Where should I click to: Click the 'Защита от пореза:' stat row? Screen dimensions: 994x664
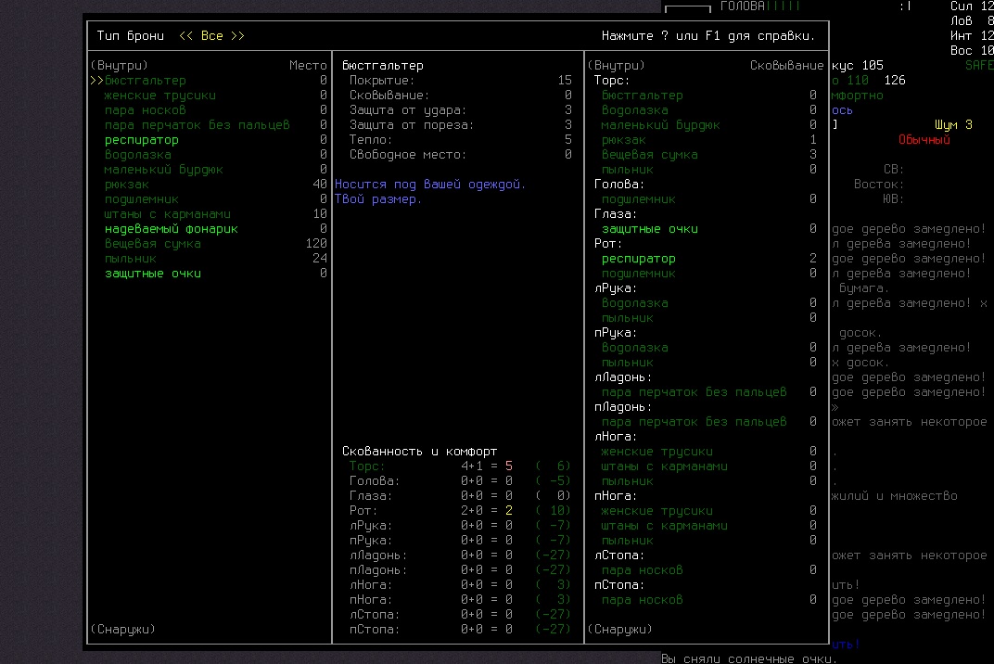click(x=460, y=125)
